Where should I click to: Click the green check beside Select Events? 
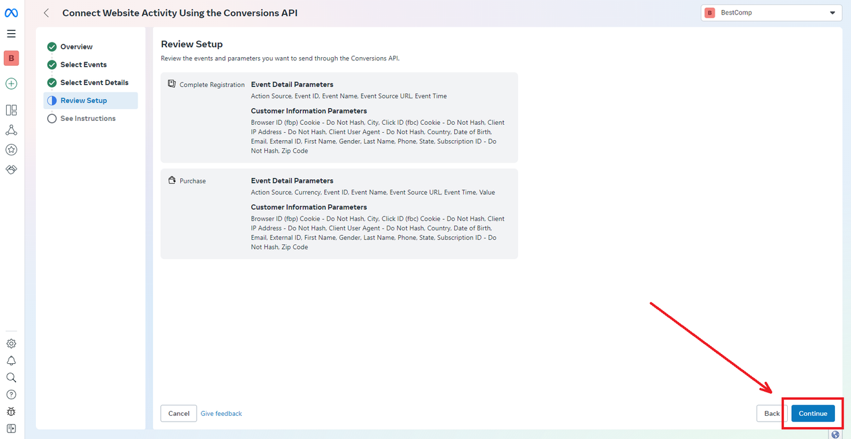(x=52, y=65)
